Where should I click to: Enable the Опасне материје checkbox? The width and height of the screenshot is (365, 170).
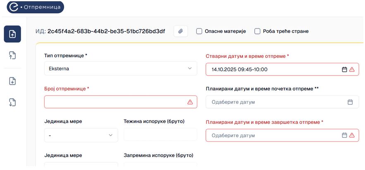199,31
